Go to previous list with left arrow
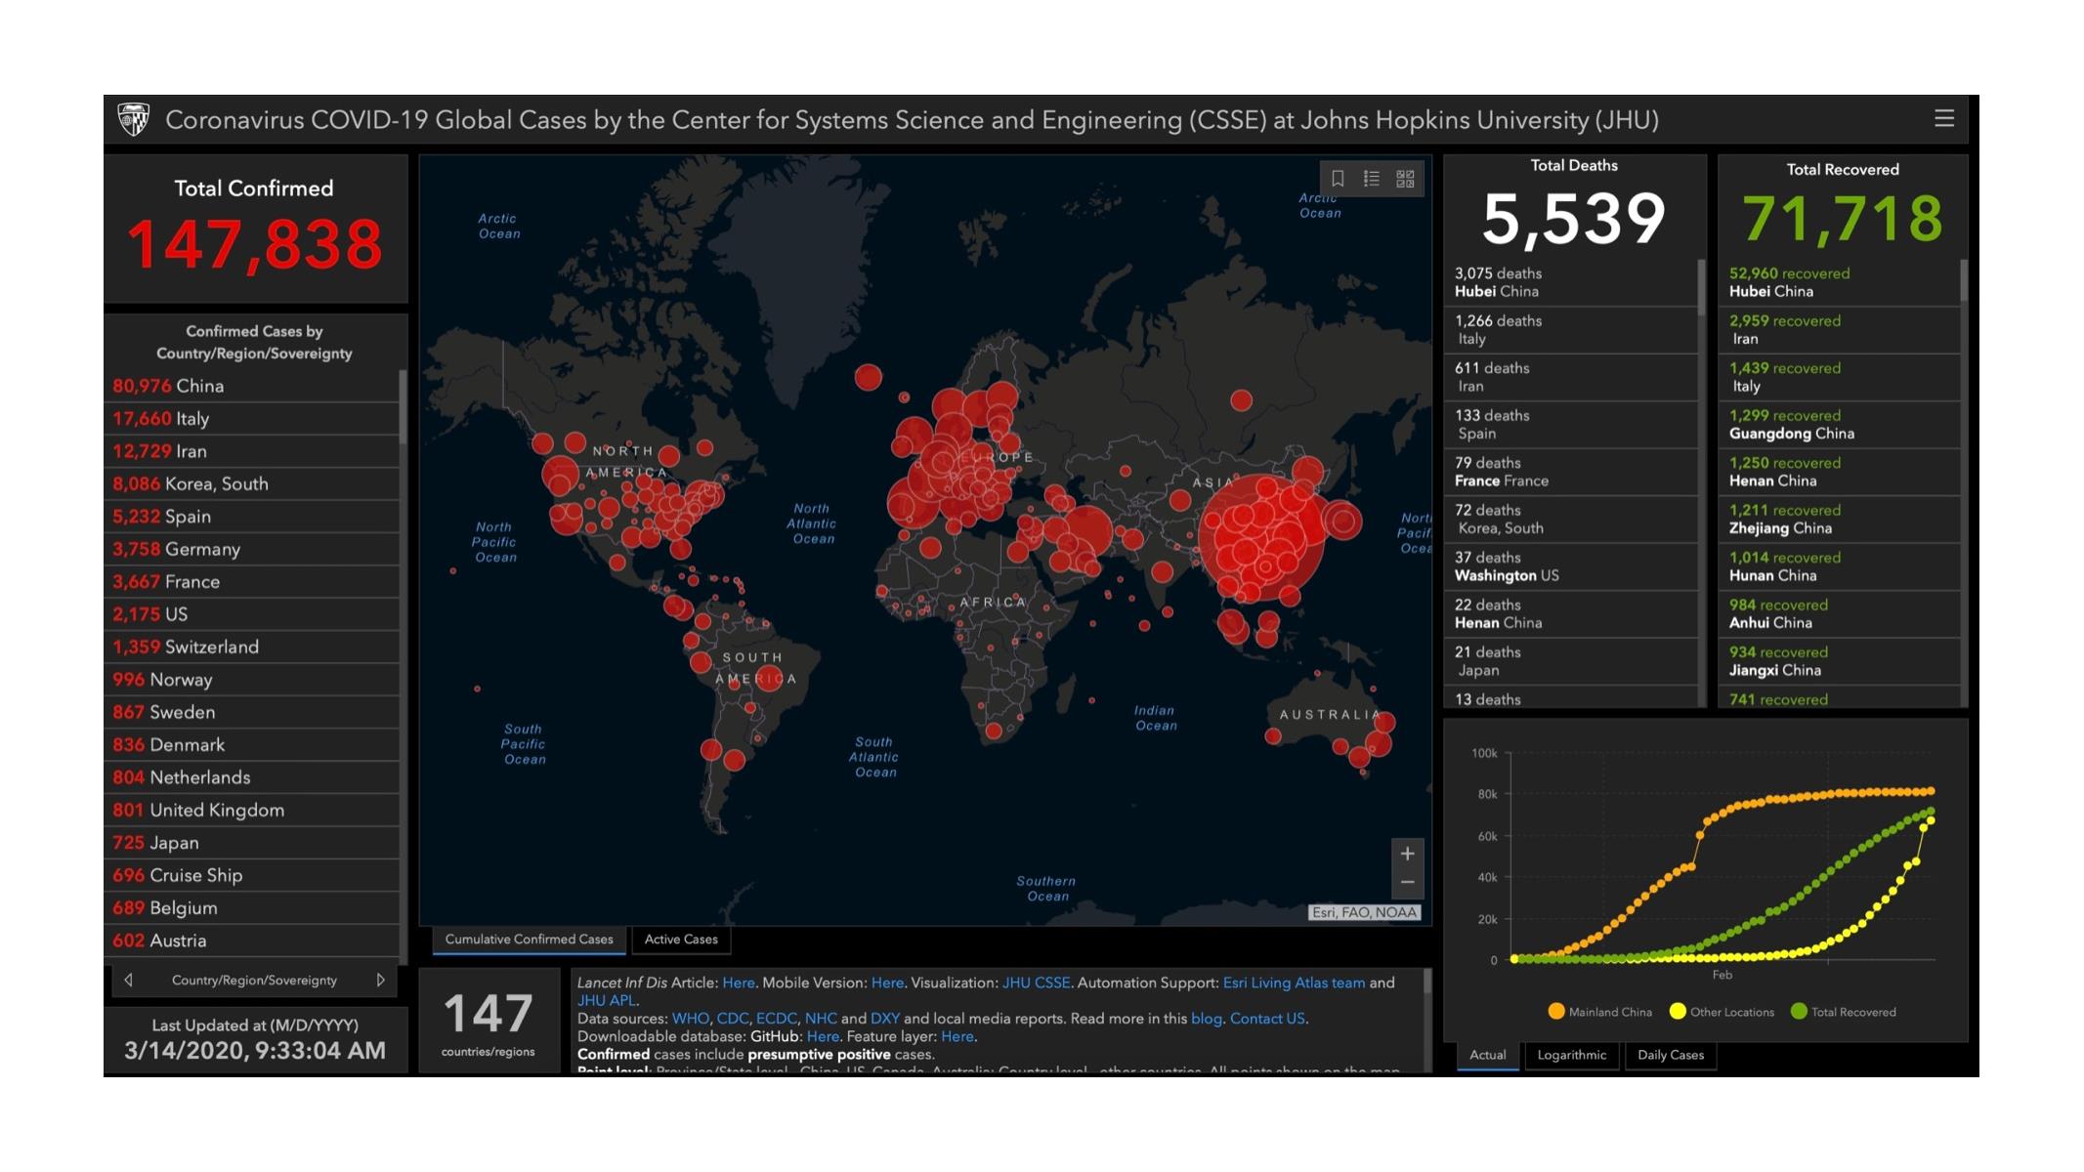The image size is (2084, 1172). pos(128,980)
